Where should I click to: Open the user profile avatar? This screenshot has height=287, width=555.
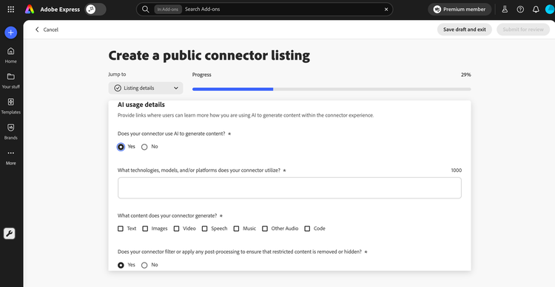coord(550,10)
